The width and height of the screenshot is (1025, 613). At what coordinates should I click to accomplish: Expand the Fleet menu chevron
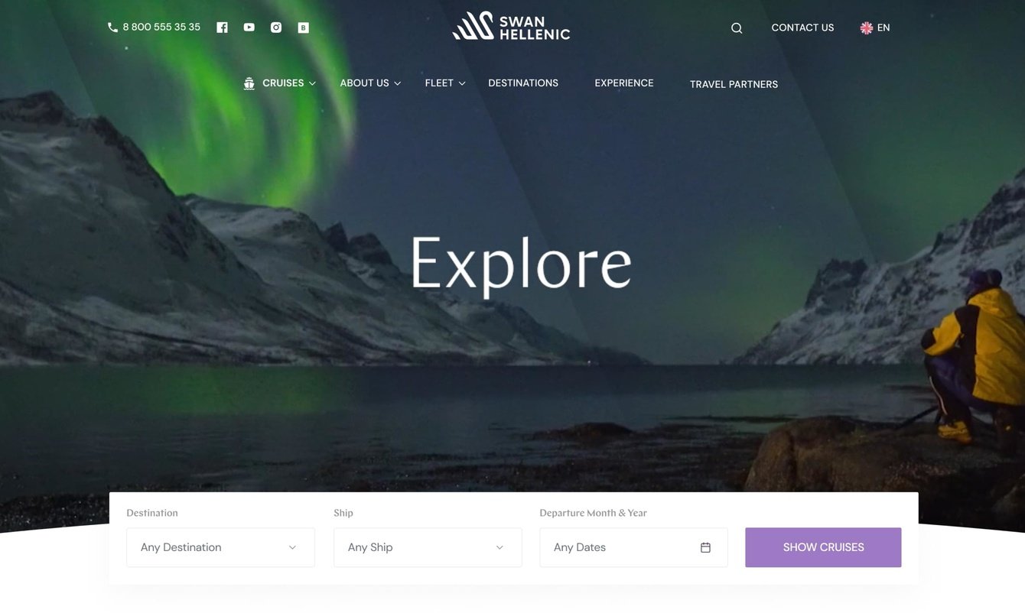pos(462,83)
